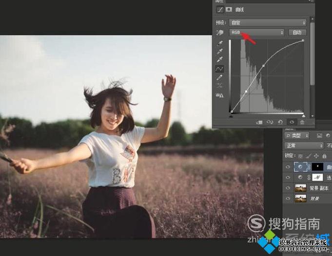Image resolution: width=332 pixels, height=256 pixels.
Task: Select the black layer mask thumbnail
Action: (317, 167)
